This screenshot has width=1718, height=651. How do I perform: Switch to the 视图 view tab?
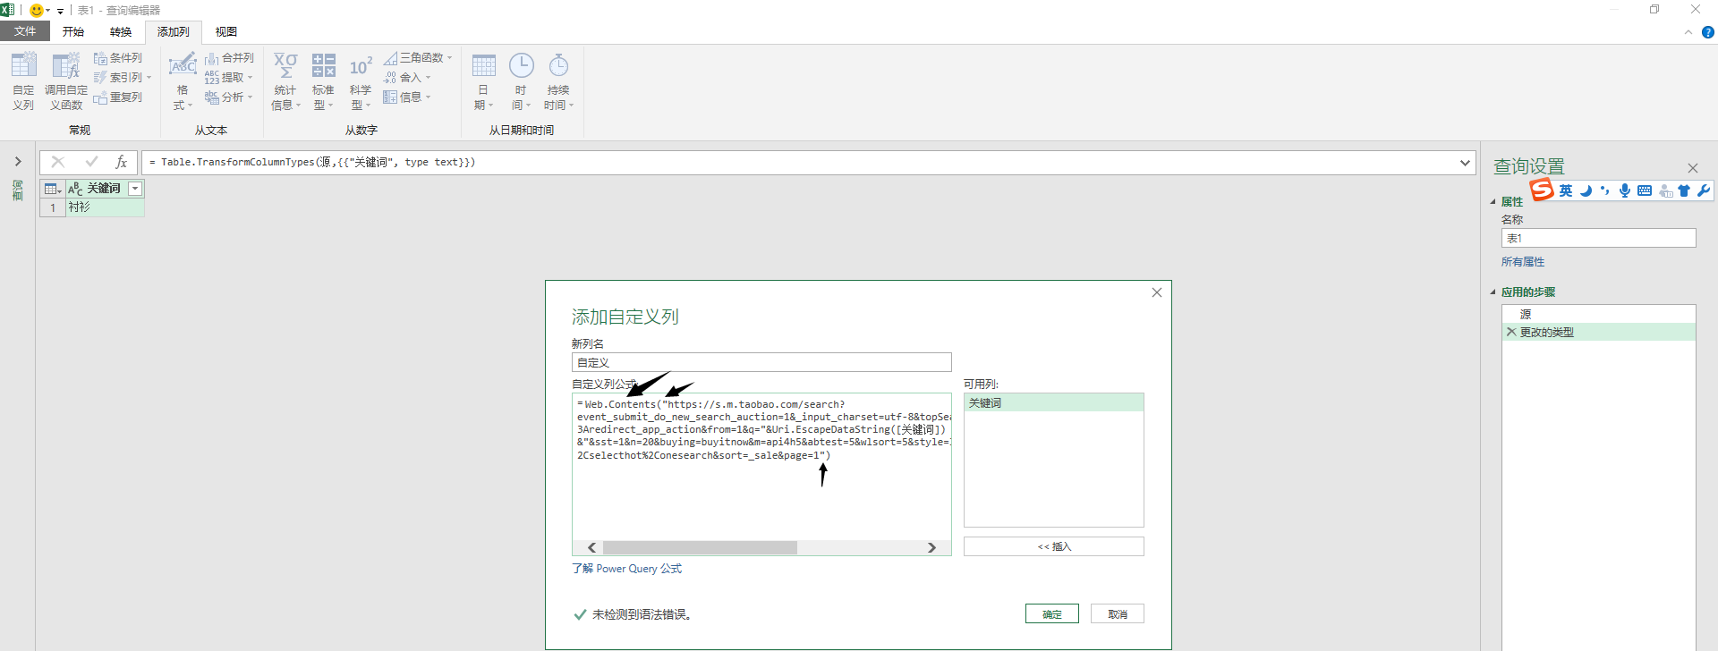(x=226, y=31)
